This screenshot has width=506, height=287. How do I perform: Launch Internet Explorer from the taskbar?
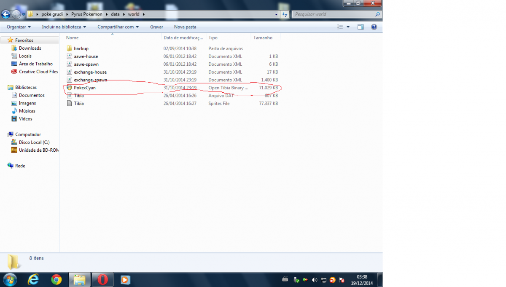33,279
